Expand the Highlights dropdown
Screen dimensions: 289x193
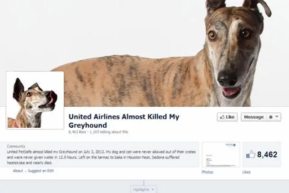(x=144, y=189)
